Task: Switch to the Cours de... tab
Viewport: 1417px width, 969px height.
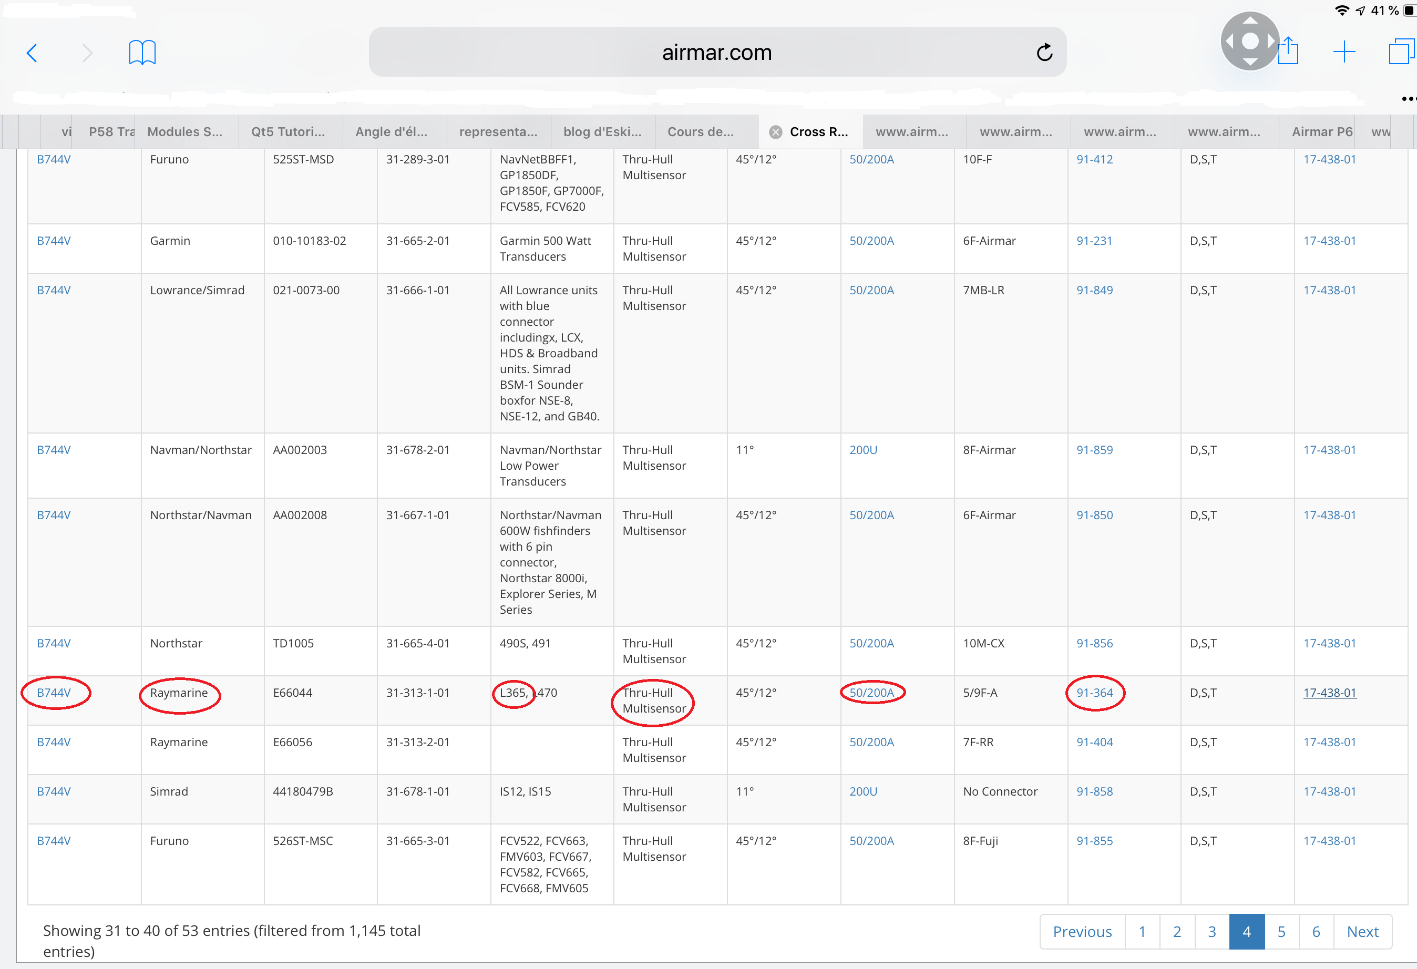Action: coord(707,132)
